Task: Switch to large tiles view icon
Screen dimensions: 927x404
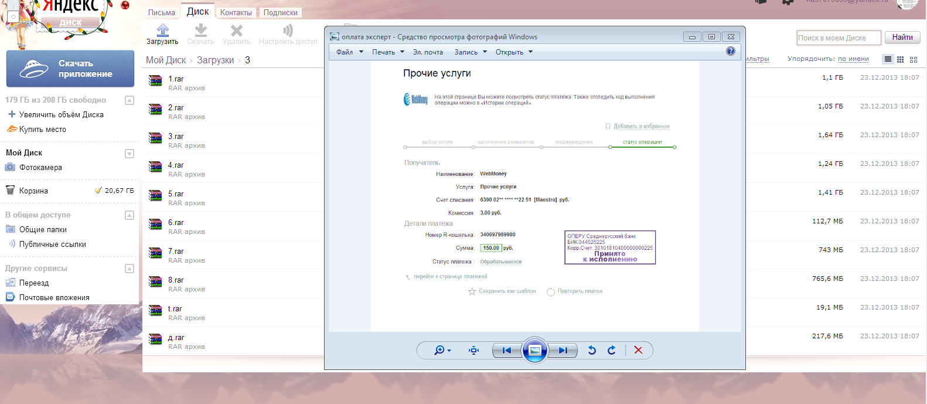Action: 914,59
